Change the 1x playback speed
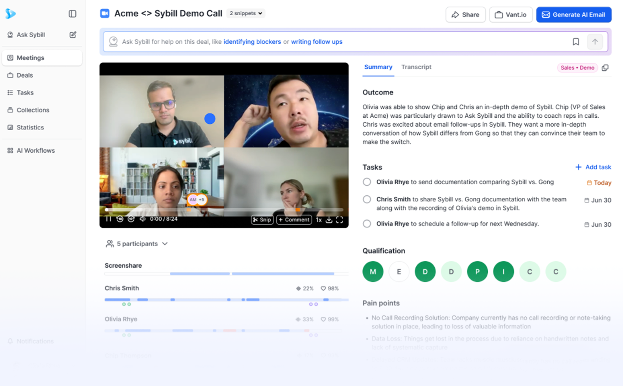Screen dimensions: 623x386 319,220
